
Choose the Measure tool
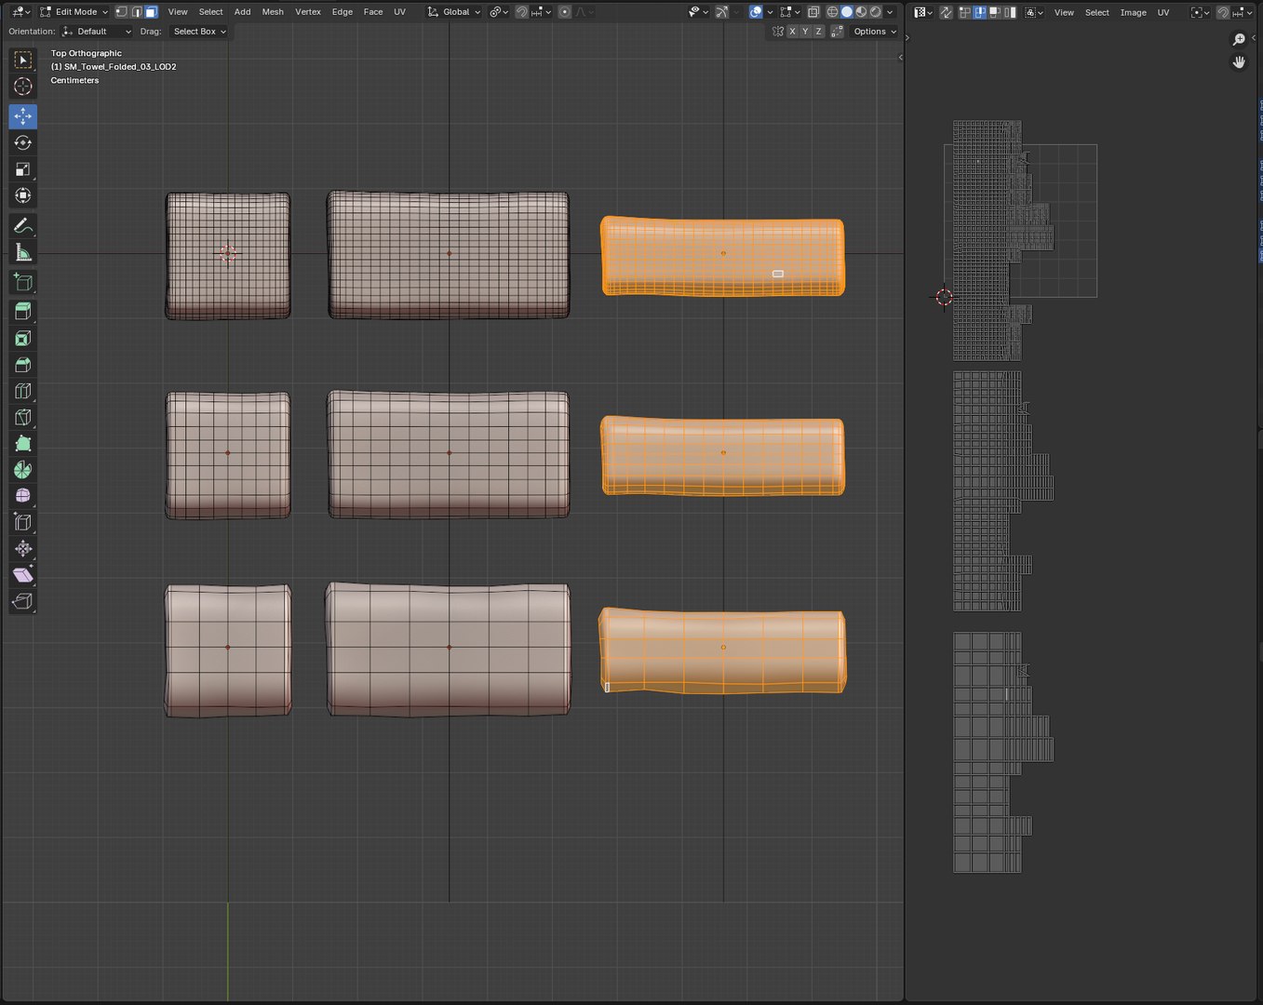tap(23, 252)
